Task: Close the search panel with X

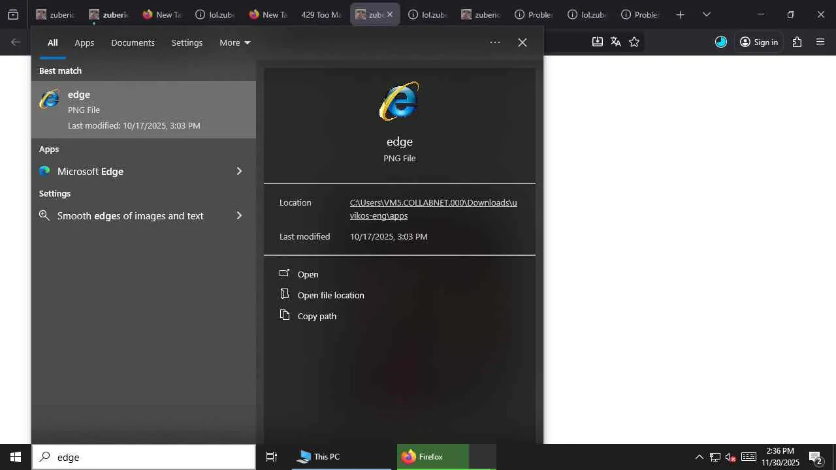Action: pos(522,42)
